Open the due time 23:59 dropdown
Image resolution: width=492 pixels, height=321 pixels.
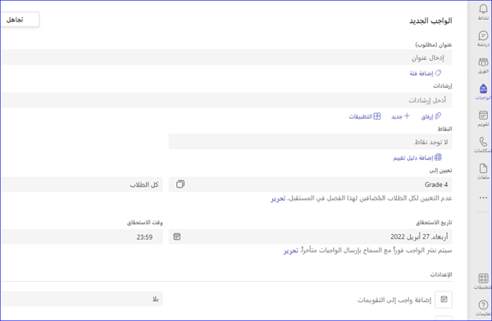click(81, 237)
